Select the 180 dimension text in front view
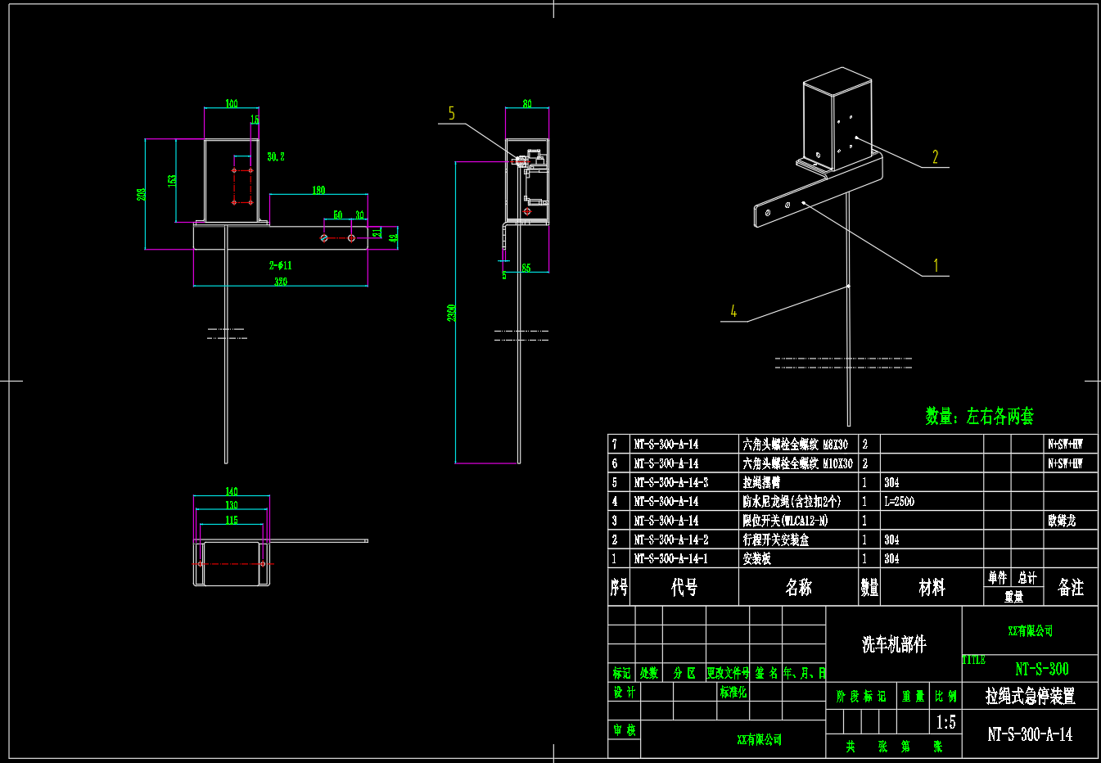Image resolution: width=1101 pixels, height=763 pixels. [318, 190]
